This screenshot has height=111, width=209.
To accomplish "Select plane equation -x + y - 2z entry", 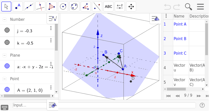I will [x=35, y=67].
